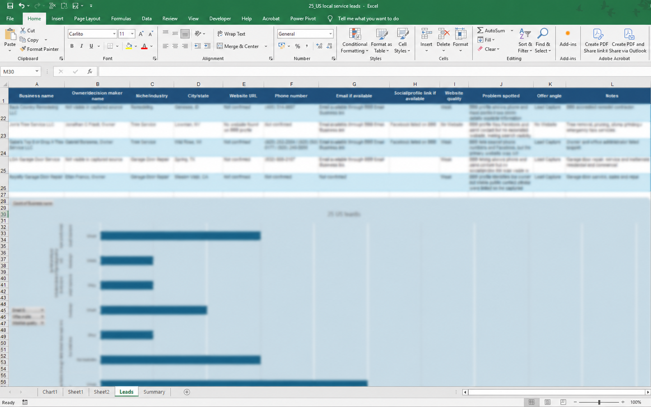Open the font color dropdown arrow
Viewport: 651px width, 407px height.
[x=151, y=46]
